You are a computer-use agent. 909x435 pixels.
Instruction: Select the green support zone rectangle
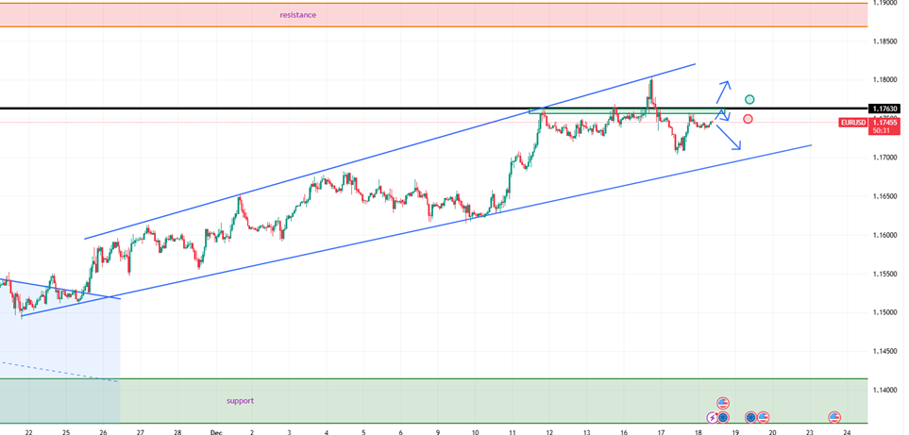(472, 401)
